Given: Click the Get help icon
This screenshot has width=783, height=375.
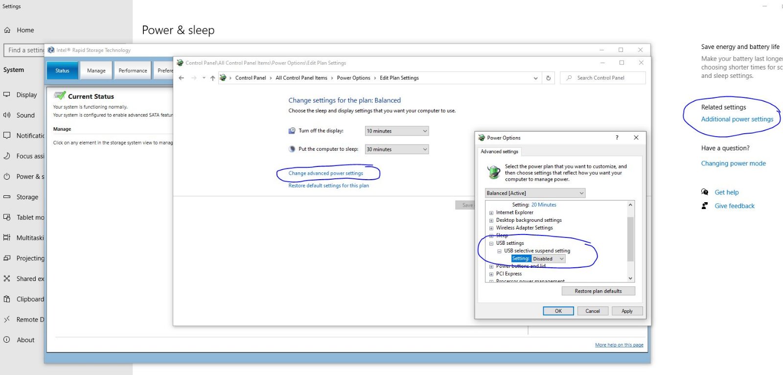Looking at the screenshot, I should coord(705,192).
